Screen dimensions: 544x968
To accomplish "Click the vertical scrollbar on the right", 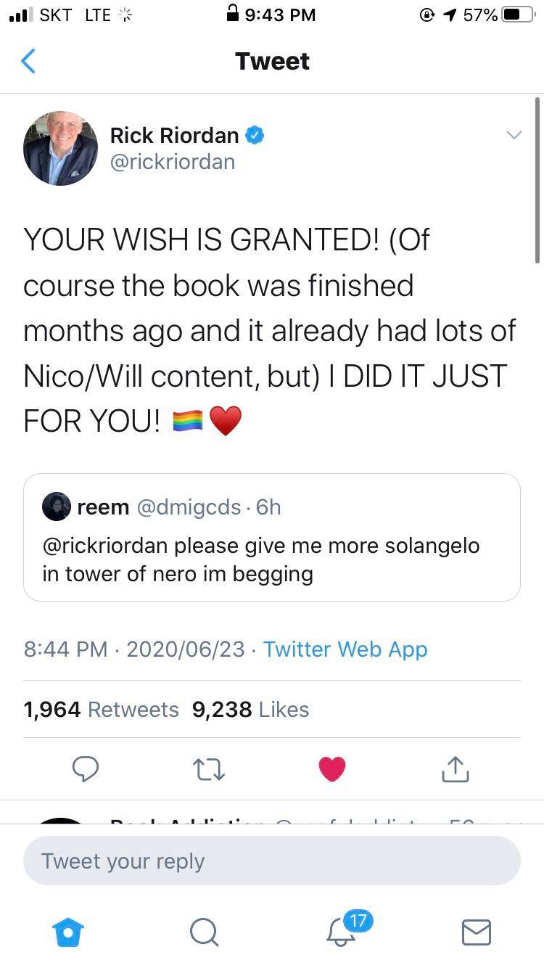I will click(537, 181).
